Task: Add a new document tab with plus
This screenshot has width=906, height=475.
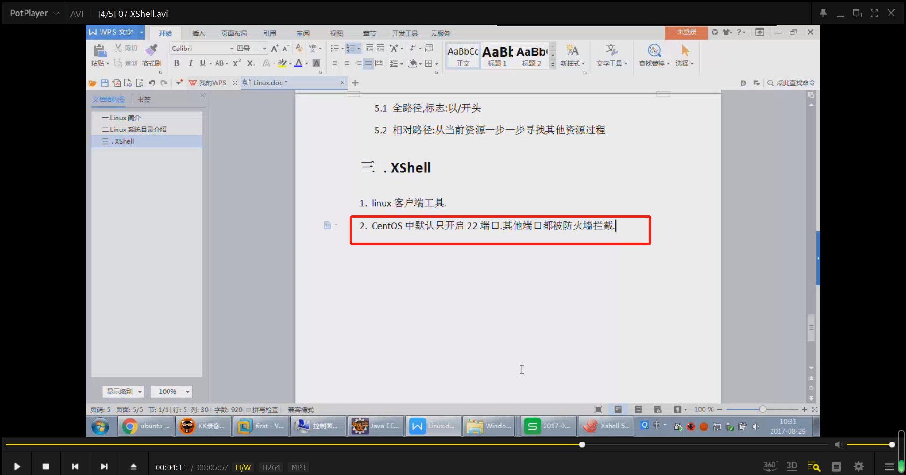Action: (x=355, y=83)
